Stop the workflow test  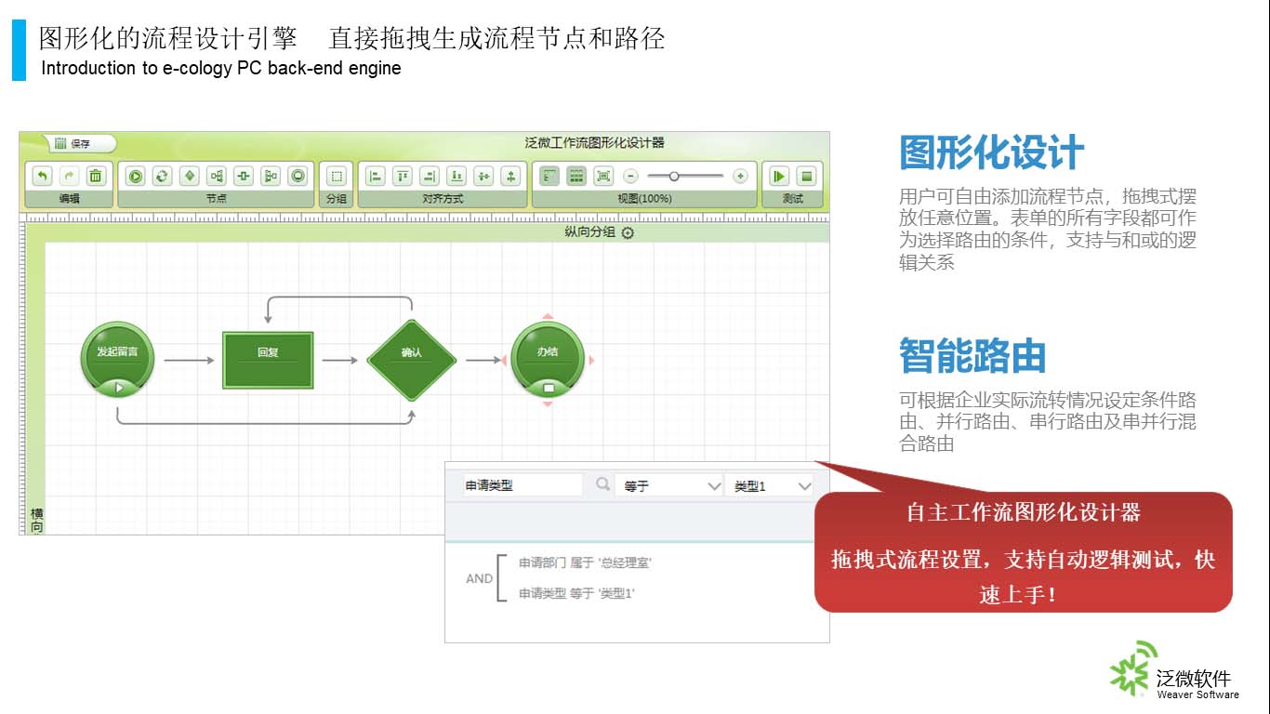point(806,176)
